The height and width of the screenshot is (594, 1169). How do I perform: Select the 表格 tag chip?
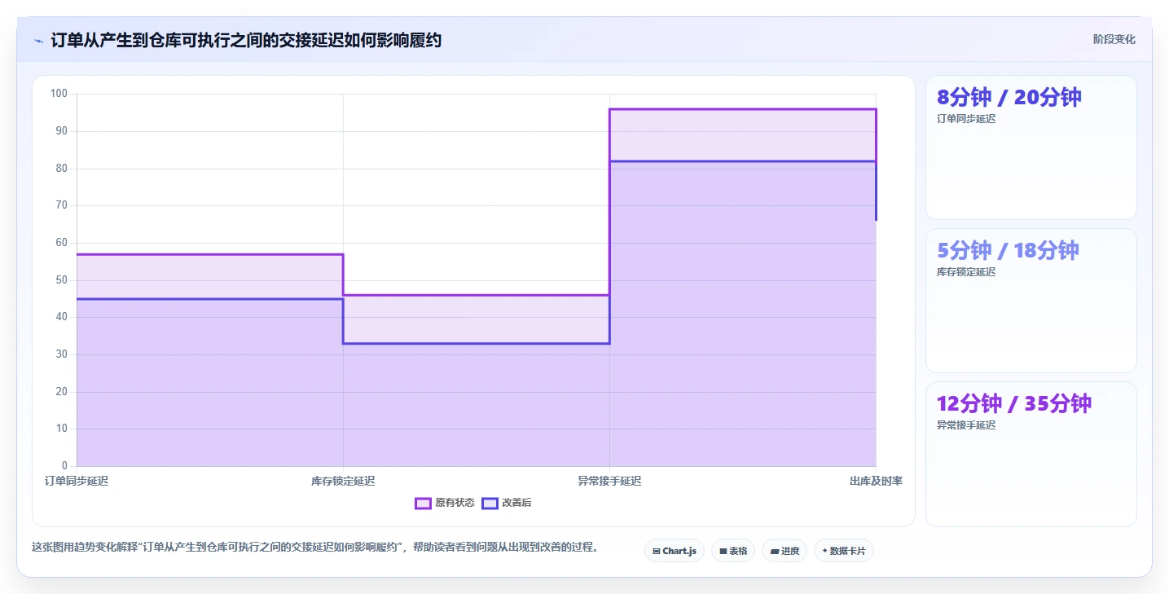point(733,551)
